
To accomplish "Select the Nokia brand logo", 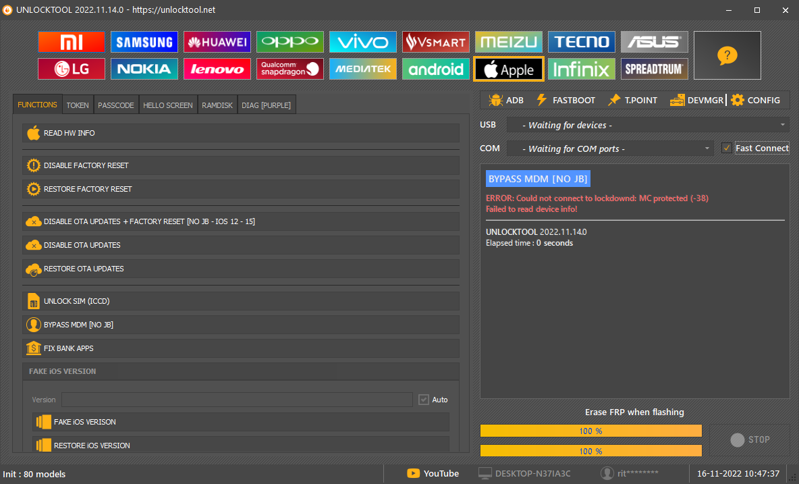I will tap(144, 69).
